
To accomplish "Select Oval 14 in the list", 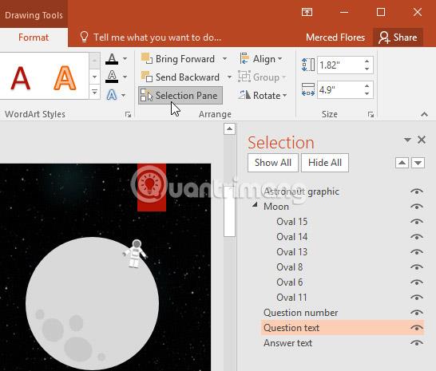I will (x=291, y=237).
